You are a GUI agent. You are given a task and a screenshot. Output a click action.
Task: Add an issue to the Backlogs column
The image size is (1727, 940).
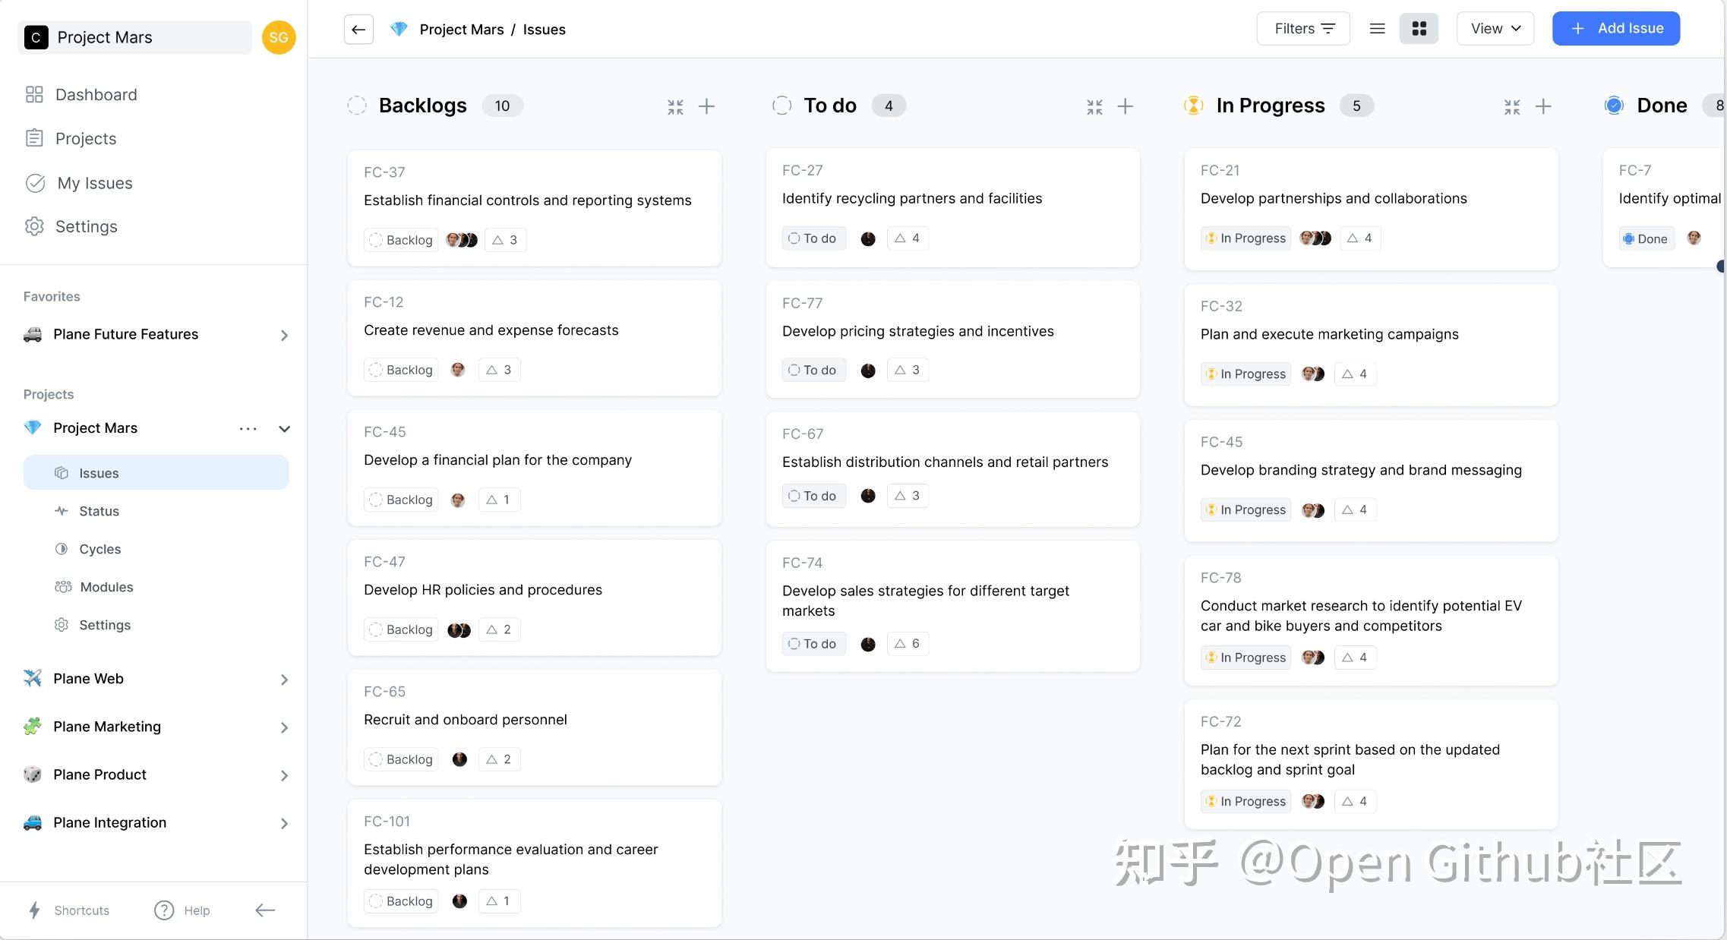(x=706, y=106)
